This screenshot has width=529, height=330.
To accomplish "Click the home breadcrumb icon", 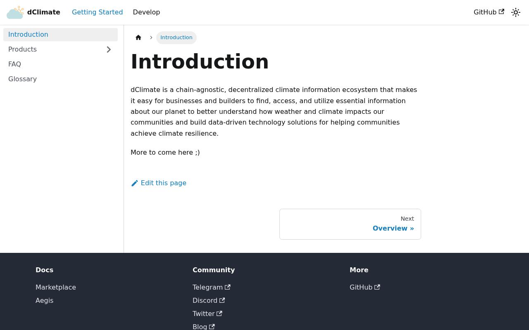I will pyautogui.click(x=138, y=38).
